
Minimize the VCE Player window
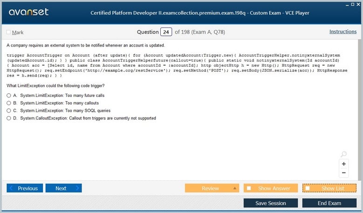pyautogui.click(x=347, y=5)
